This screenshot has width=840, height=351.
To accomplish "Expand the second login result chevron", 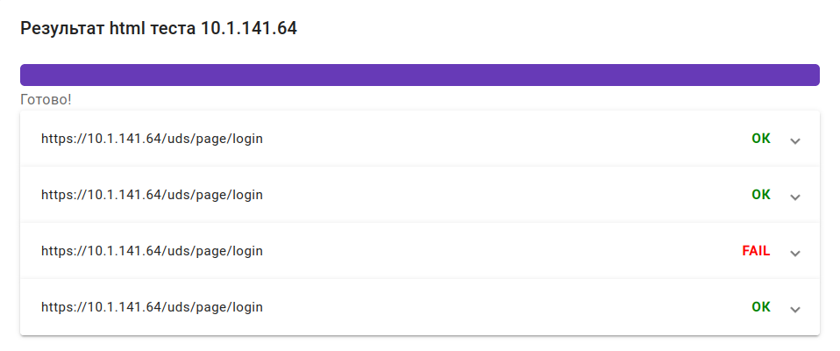I will [795, 197].
